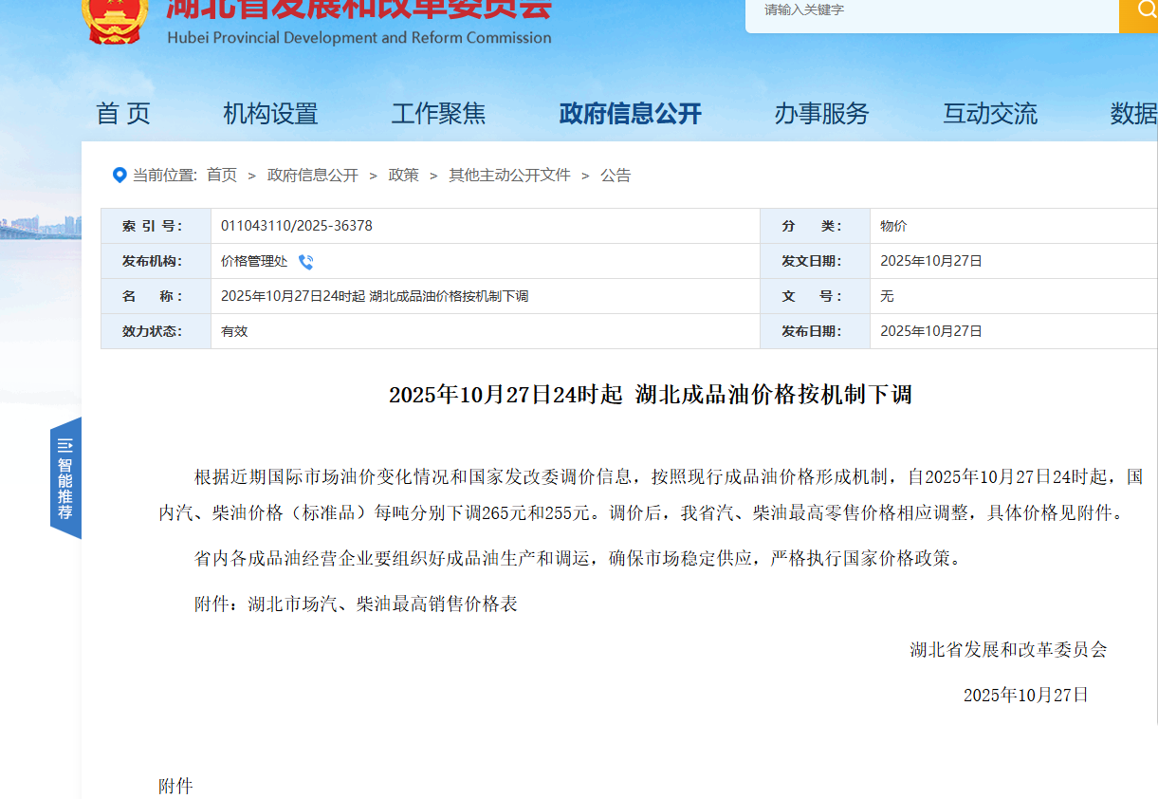1158x799 pixels.
Task: Click the blue location pin icon
Action: tap(119, 175)
